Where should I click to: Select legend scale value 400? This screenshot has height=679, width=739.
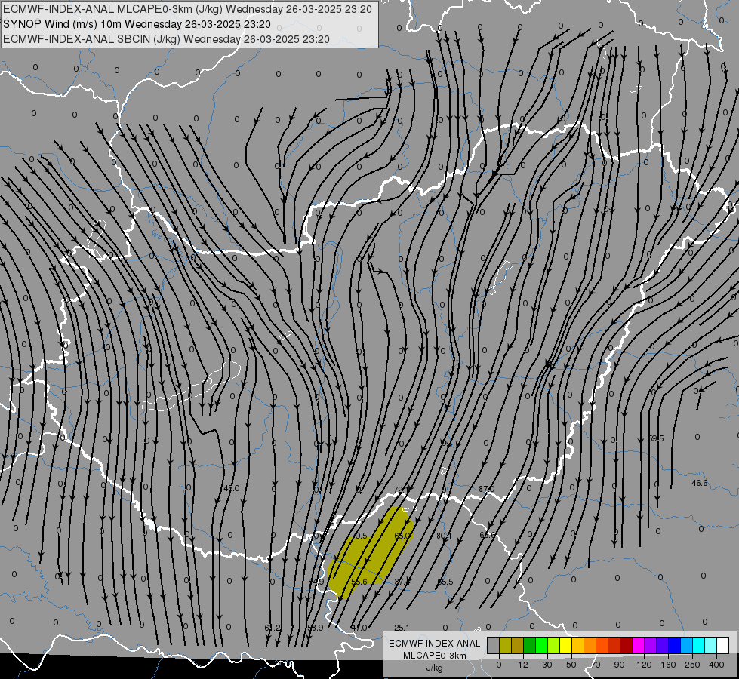716,665
